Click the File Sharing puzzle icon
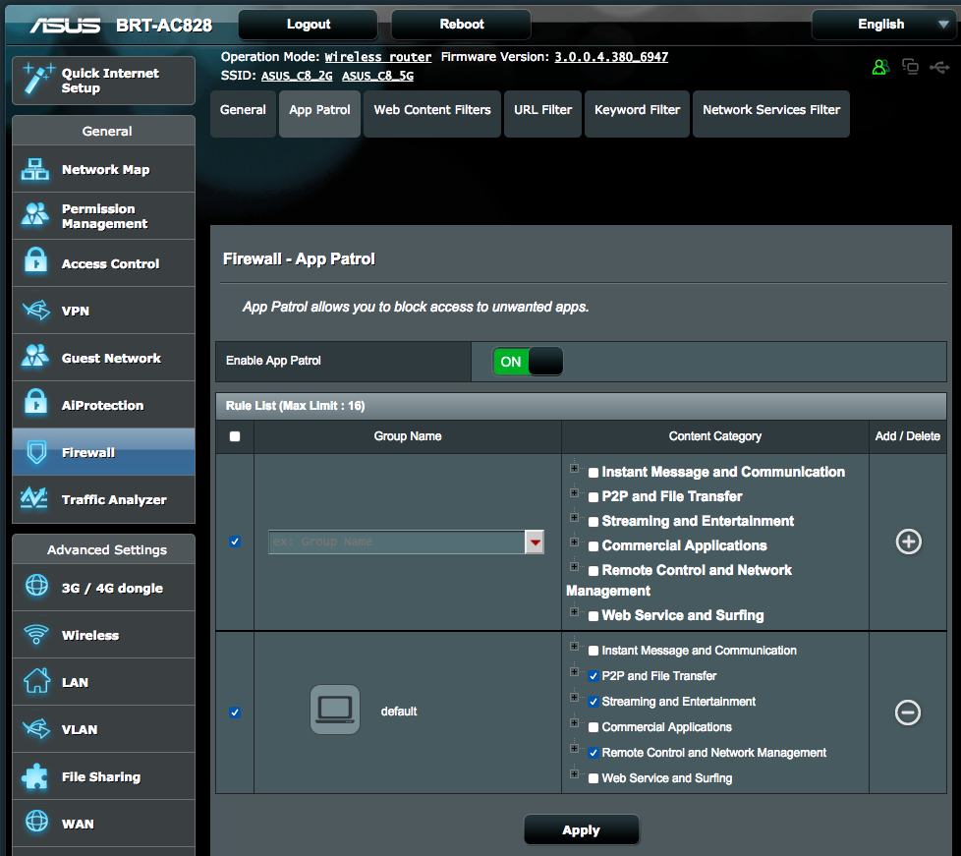The height and width of the screenshot is (856, 961). click(x=35, y=776)
